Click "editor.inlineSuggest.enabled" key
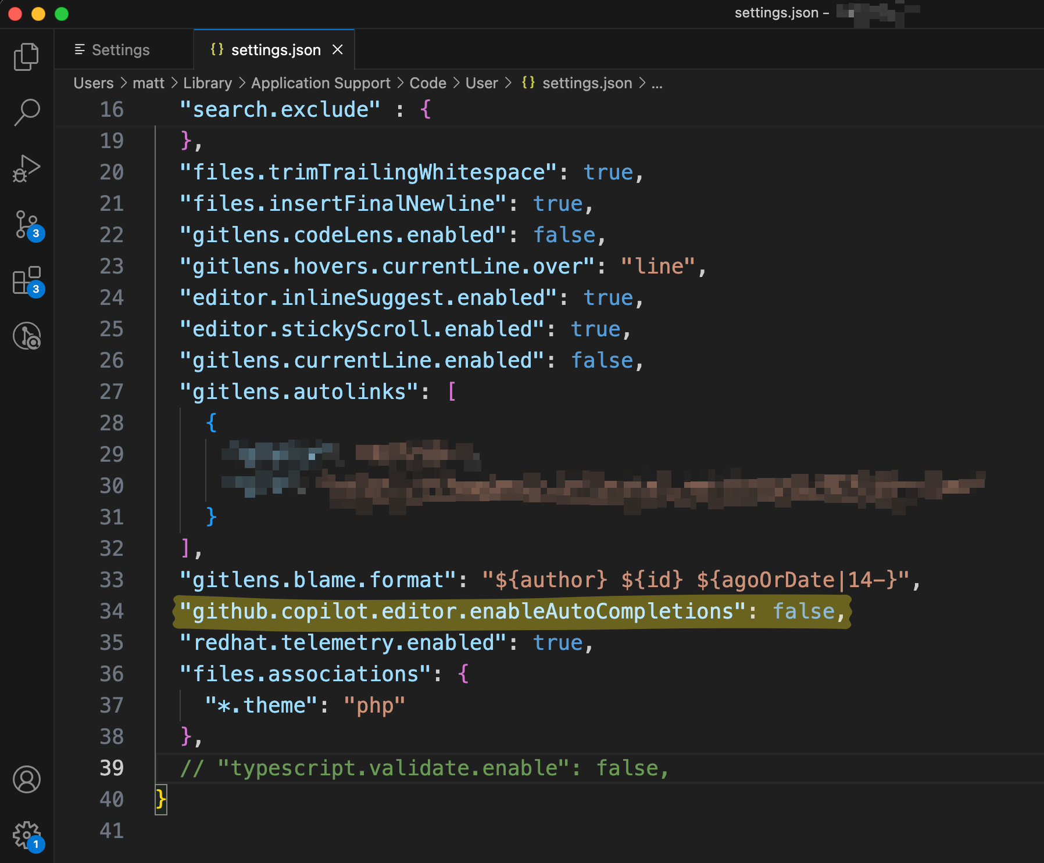The height and width of the screenshot is (863, 1044). coord(369,298)
